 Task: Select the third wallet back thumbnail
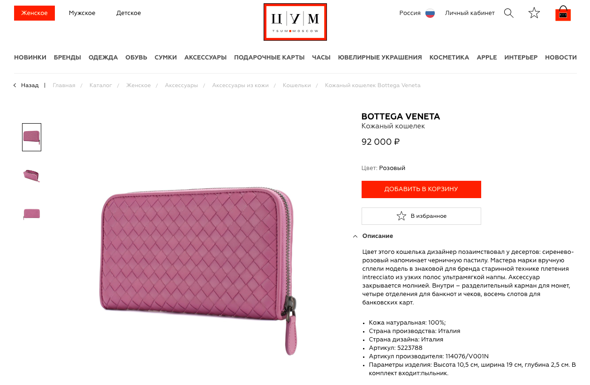click(31, 214)
